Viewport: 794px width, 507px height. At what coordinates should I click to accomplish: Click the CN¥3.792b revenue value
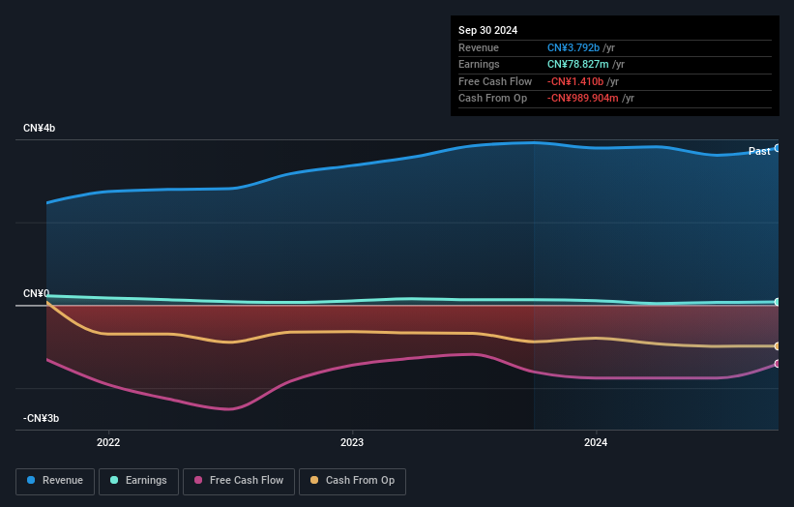point(573,47)
